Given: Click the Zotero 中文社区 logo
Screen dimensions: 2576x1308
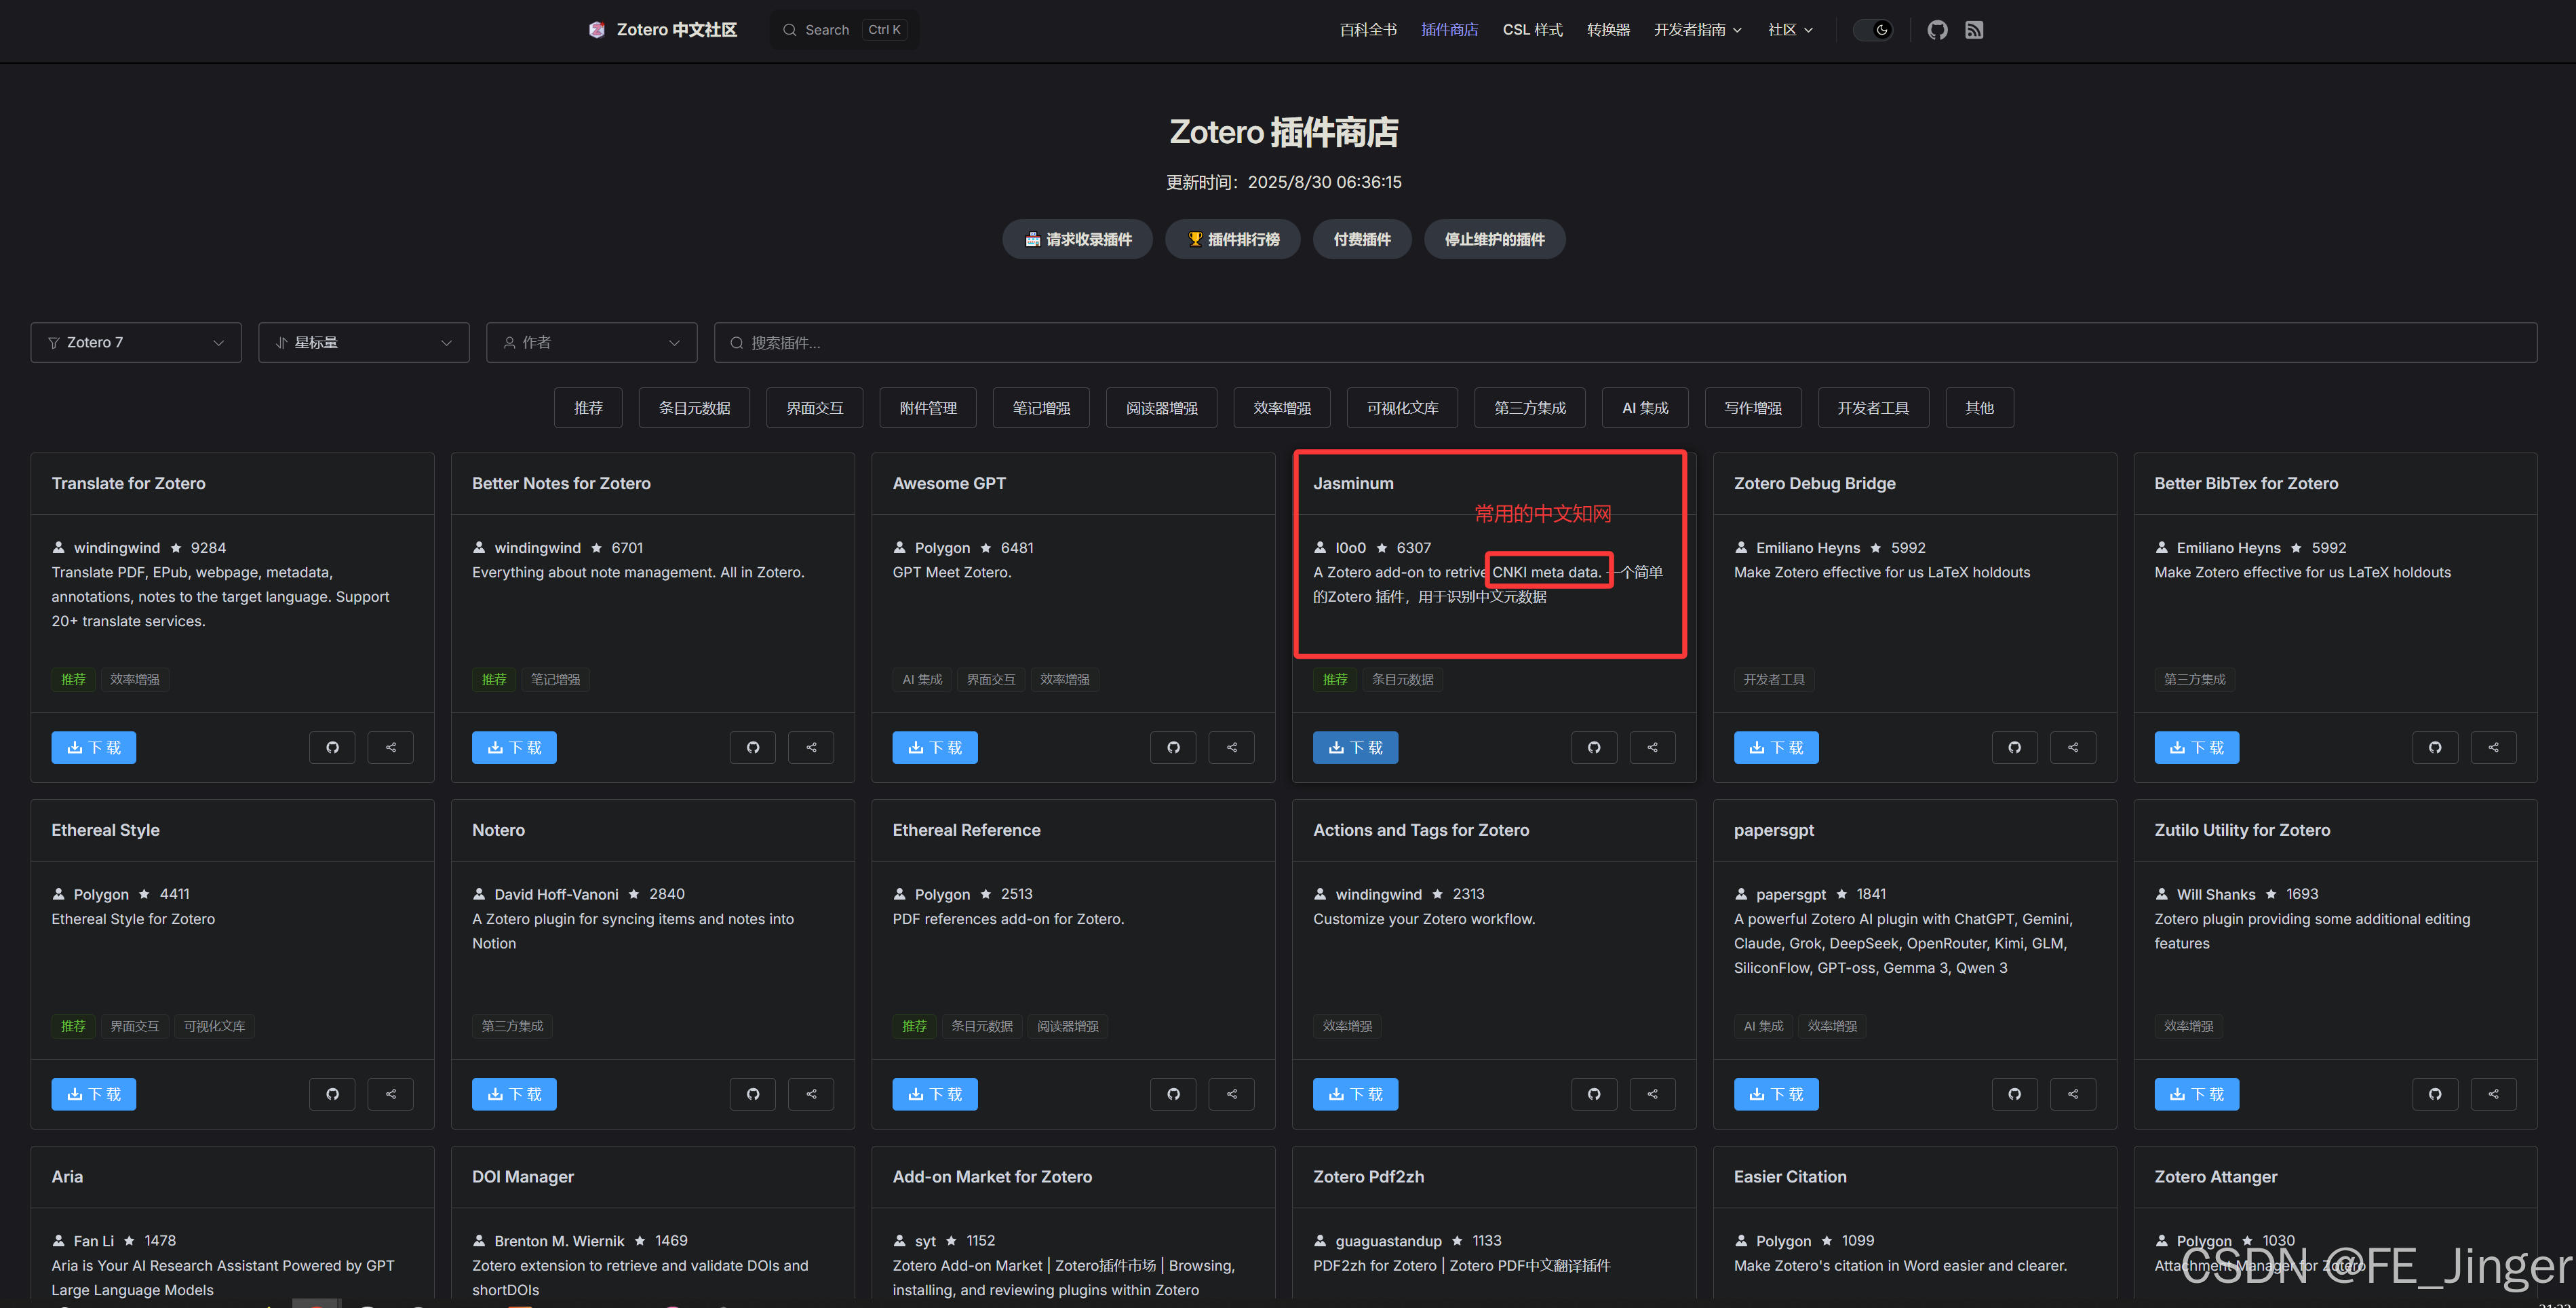Looking at the screenshot, I should 662,30.
